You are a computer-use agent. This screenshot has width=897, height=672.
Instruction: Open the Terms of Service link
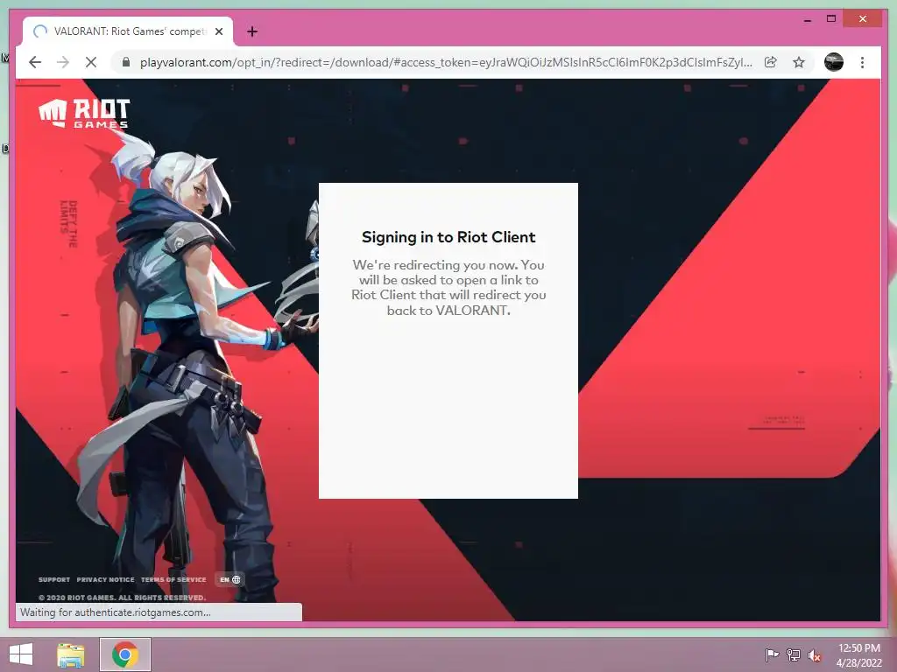point(173,579)
